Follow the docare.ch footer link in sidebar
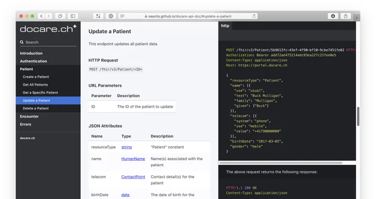The height and width of the screenshot is (199, 376). [x=27, y=138]
